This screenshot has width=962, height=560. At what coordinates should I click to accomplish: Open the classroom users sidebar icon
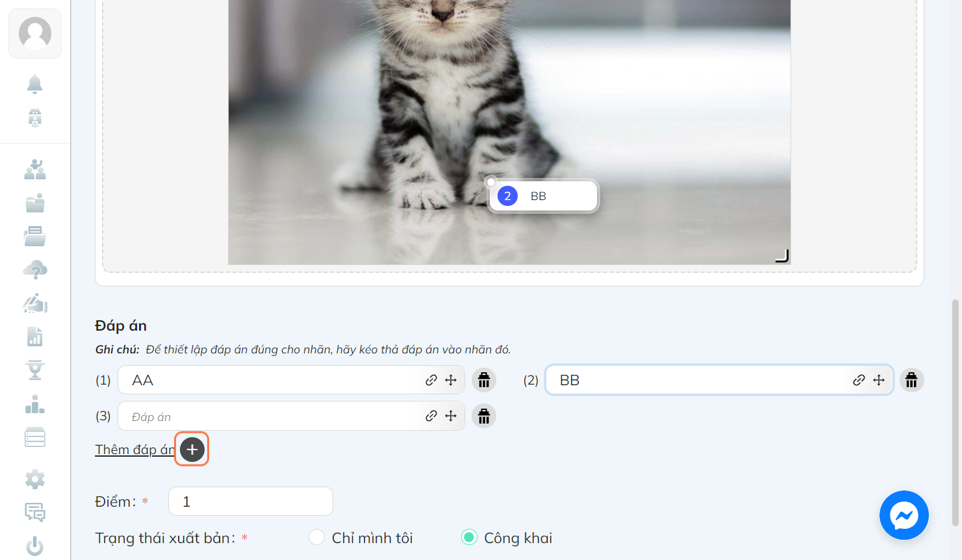pos(35,170)
